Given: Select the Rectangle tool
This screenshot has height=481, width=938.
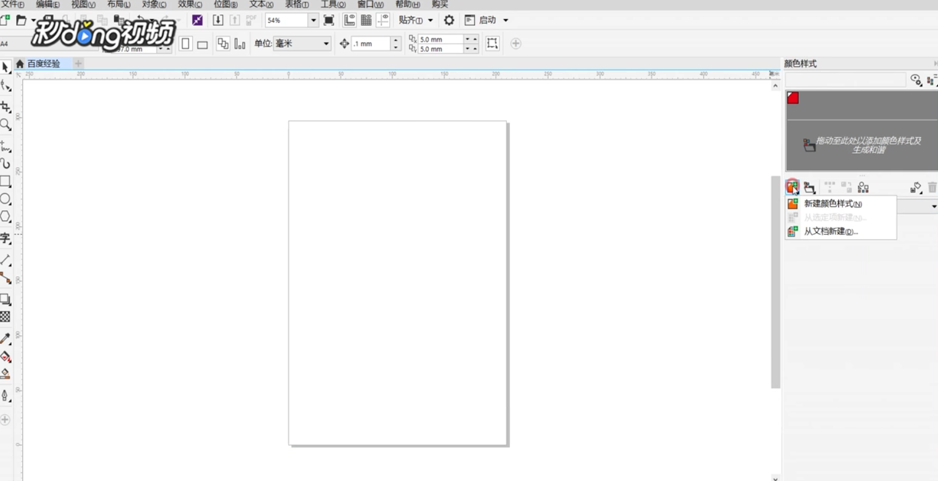Looking at the screenshot, I should coord(6,181).
